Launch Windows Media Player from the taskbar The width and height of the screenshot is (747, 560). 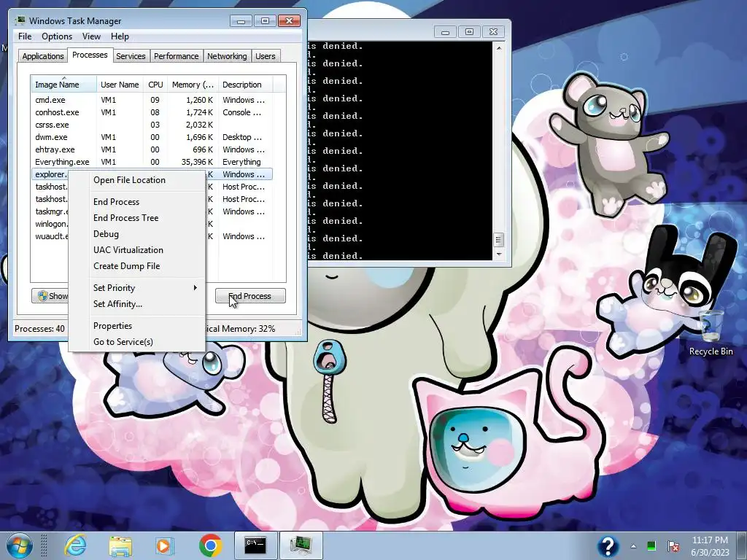(x=165, y=545)
